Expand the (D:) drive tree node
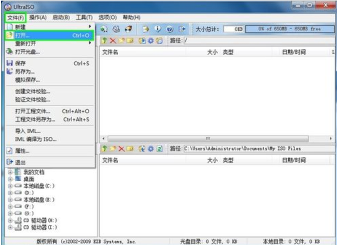Screen dimensions: 337x245 pyautogui.click(x=10, y=193)
